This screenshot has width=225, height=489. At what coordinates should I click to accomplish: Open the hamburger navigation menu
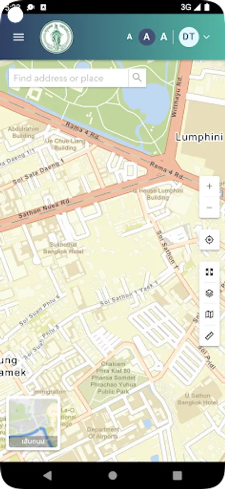(x=18, y=37)
